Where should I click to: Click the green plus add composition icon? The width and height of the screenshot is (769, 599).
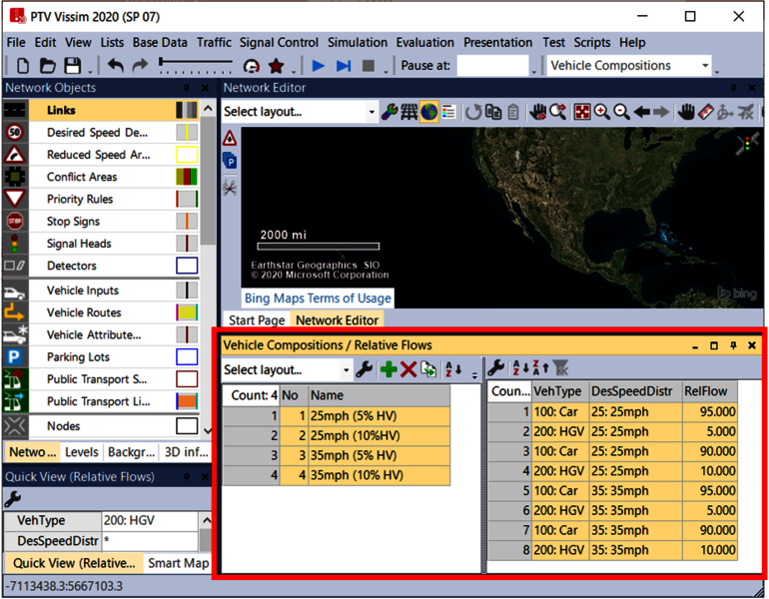tap(388, 369)
